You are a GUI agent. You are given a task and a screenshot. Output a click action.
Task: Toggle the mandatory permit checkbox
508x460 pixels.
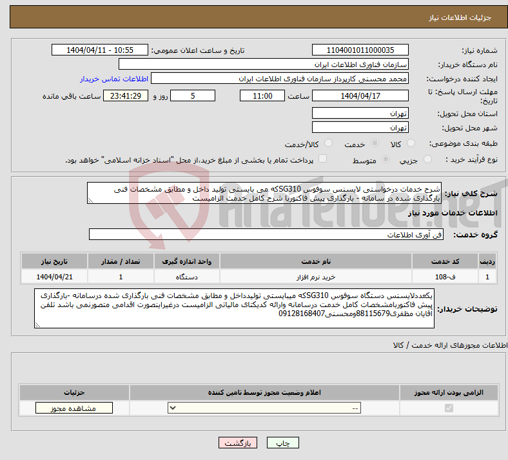point(449,408)
